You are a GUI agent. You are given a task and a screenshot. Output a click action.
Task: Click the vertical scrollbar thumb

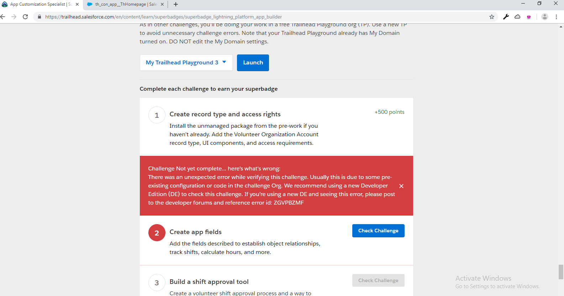tap(561, 272)
